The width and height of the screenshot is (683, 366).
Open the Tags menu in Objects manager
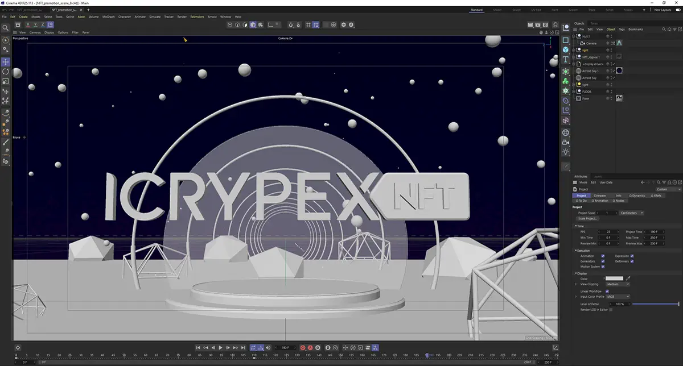tap(622, 29)
